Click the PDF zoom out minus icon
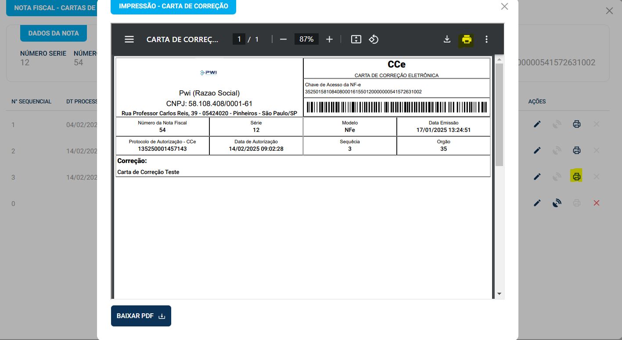Screen dimensions: 622x340 point(283,39)
